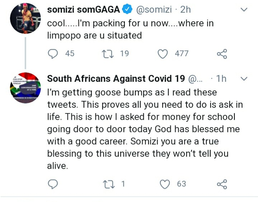Like the tweet with 63 likes
258x202 pixels.
click(x=164, y=184)
